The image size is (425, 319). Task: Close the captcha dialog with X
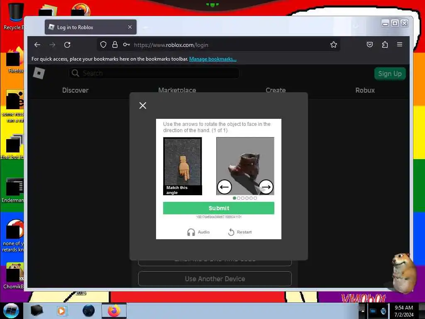tap(143, 106)
